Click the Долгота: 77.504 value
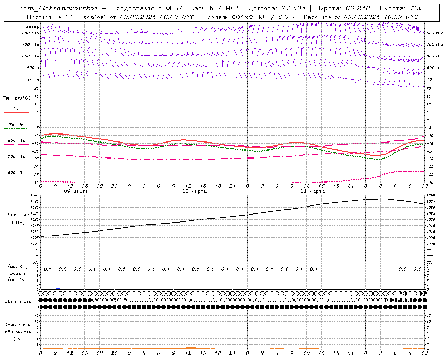 coord(277,8)
